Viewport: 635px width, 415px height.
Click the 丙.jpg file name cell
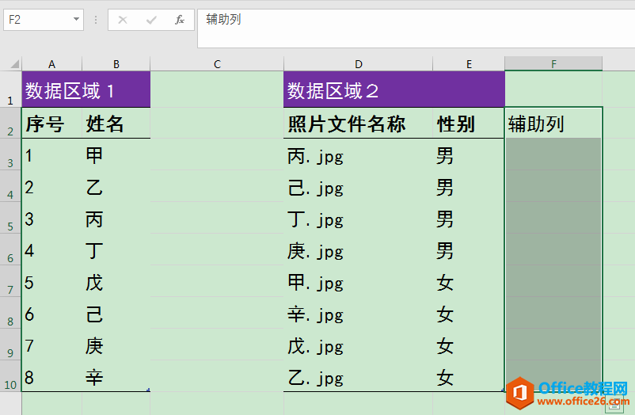click(x=359, y=154)
